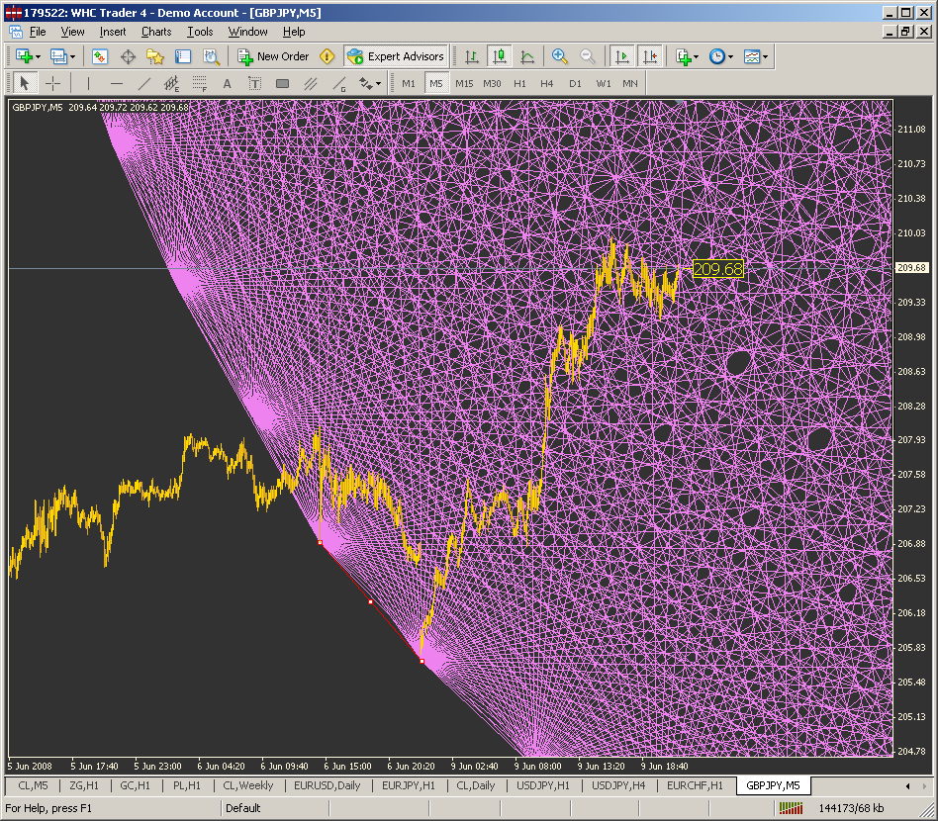Select the Trendline drawing tool
The width and height of the screenshot is (938, 821).
coord(143,83)
